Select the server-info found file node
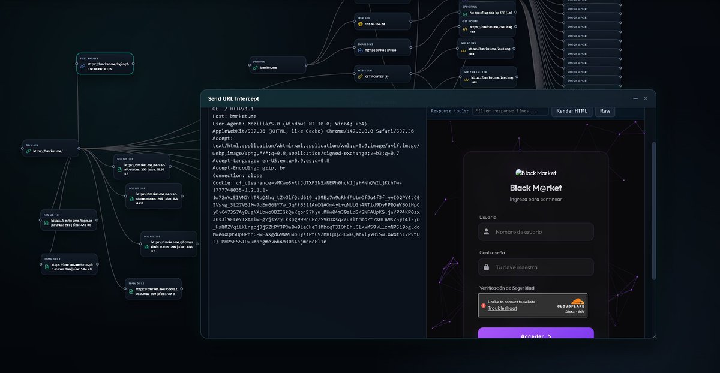 (x=142, y=167)
